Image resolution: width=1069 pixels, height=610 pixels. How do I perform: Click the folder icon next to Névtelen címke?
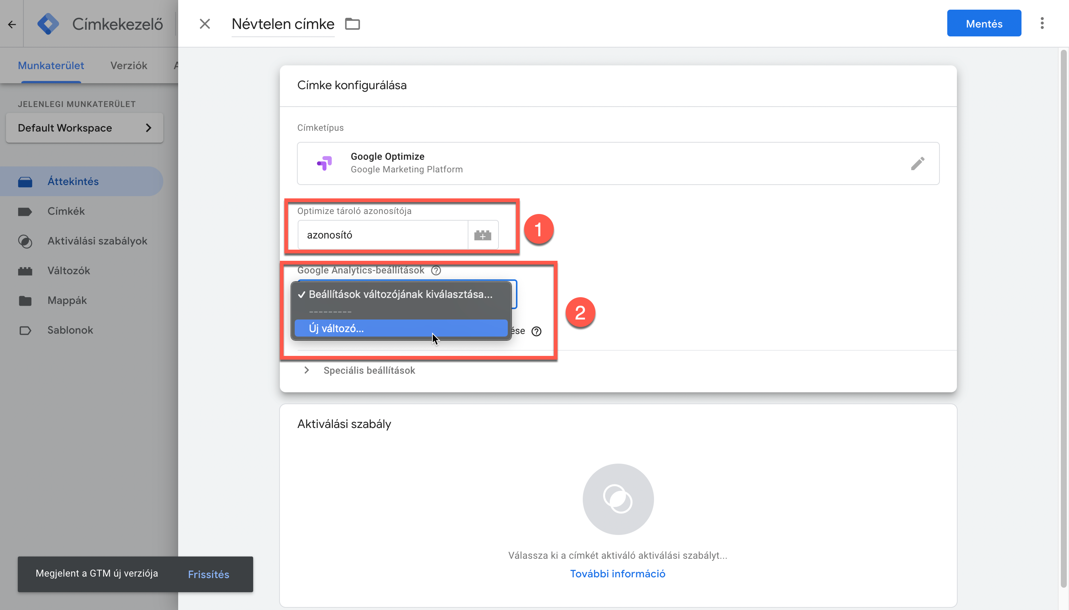pos(352,24)
